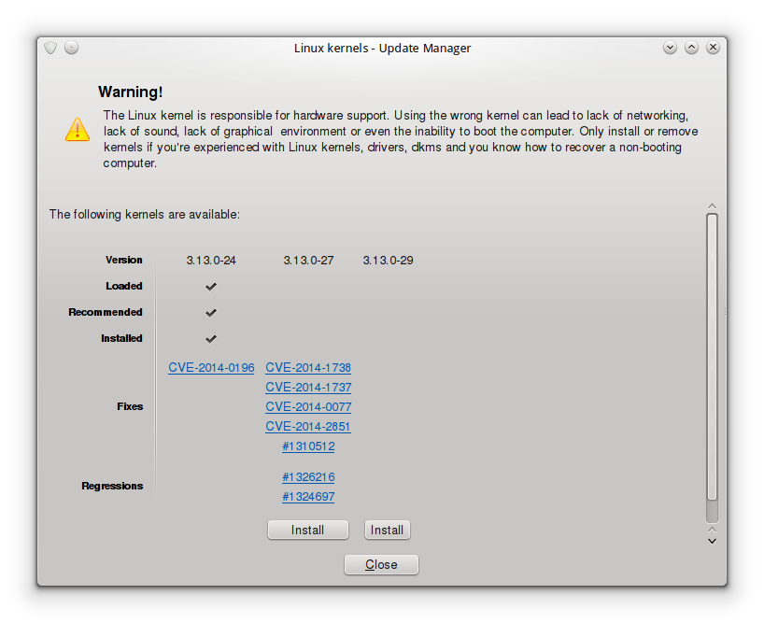
Task: Click the Recommended checkmark for 3.13.0-24
Action: [x=211, y=313]
